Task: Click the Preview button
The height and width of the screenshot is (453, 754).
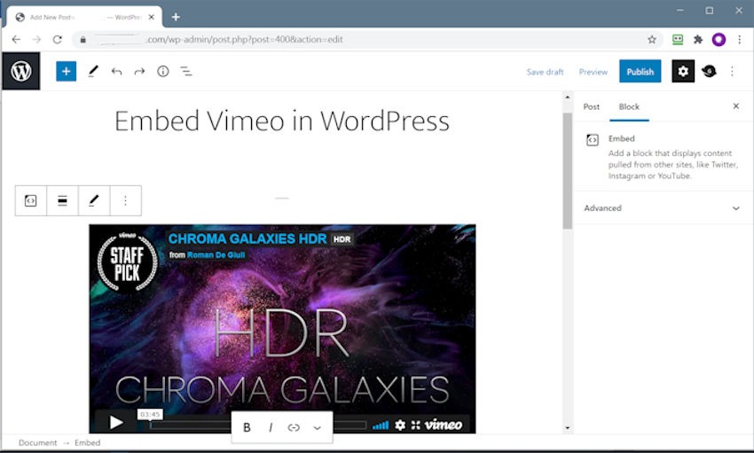Action: pos(593,72)
